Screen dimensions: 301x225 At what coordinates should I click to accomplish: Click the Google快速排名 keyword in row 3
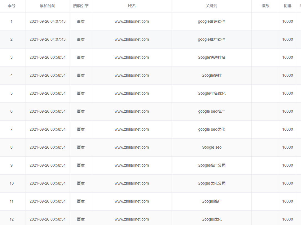coord(211,57)
